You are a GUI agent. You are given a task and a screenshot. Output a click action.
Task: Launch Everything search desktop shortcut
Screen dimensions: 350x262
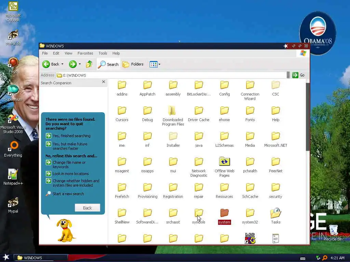[13, 149]
